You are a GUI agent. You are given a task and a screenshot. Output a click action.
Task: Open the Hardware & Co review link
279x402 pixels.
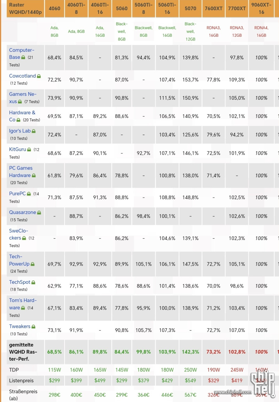pos(22,116)
